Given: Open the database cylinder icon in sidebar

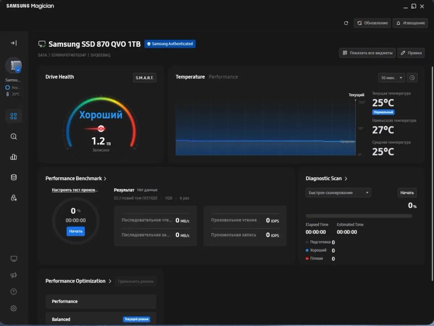Looking at the screenshot, I should (14, 177).
